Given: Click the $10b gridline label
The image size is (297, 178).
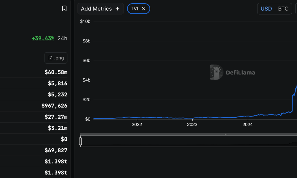Looking at the screenshot, I should tap(85, 21).
